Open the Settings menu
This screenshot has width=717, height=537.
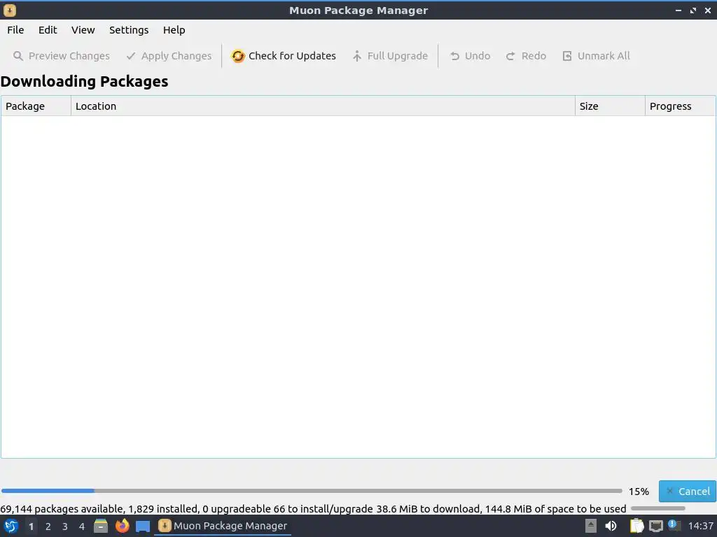pyautogui.click(x=129, y=30)
